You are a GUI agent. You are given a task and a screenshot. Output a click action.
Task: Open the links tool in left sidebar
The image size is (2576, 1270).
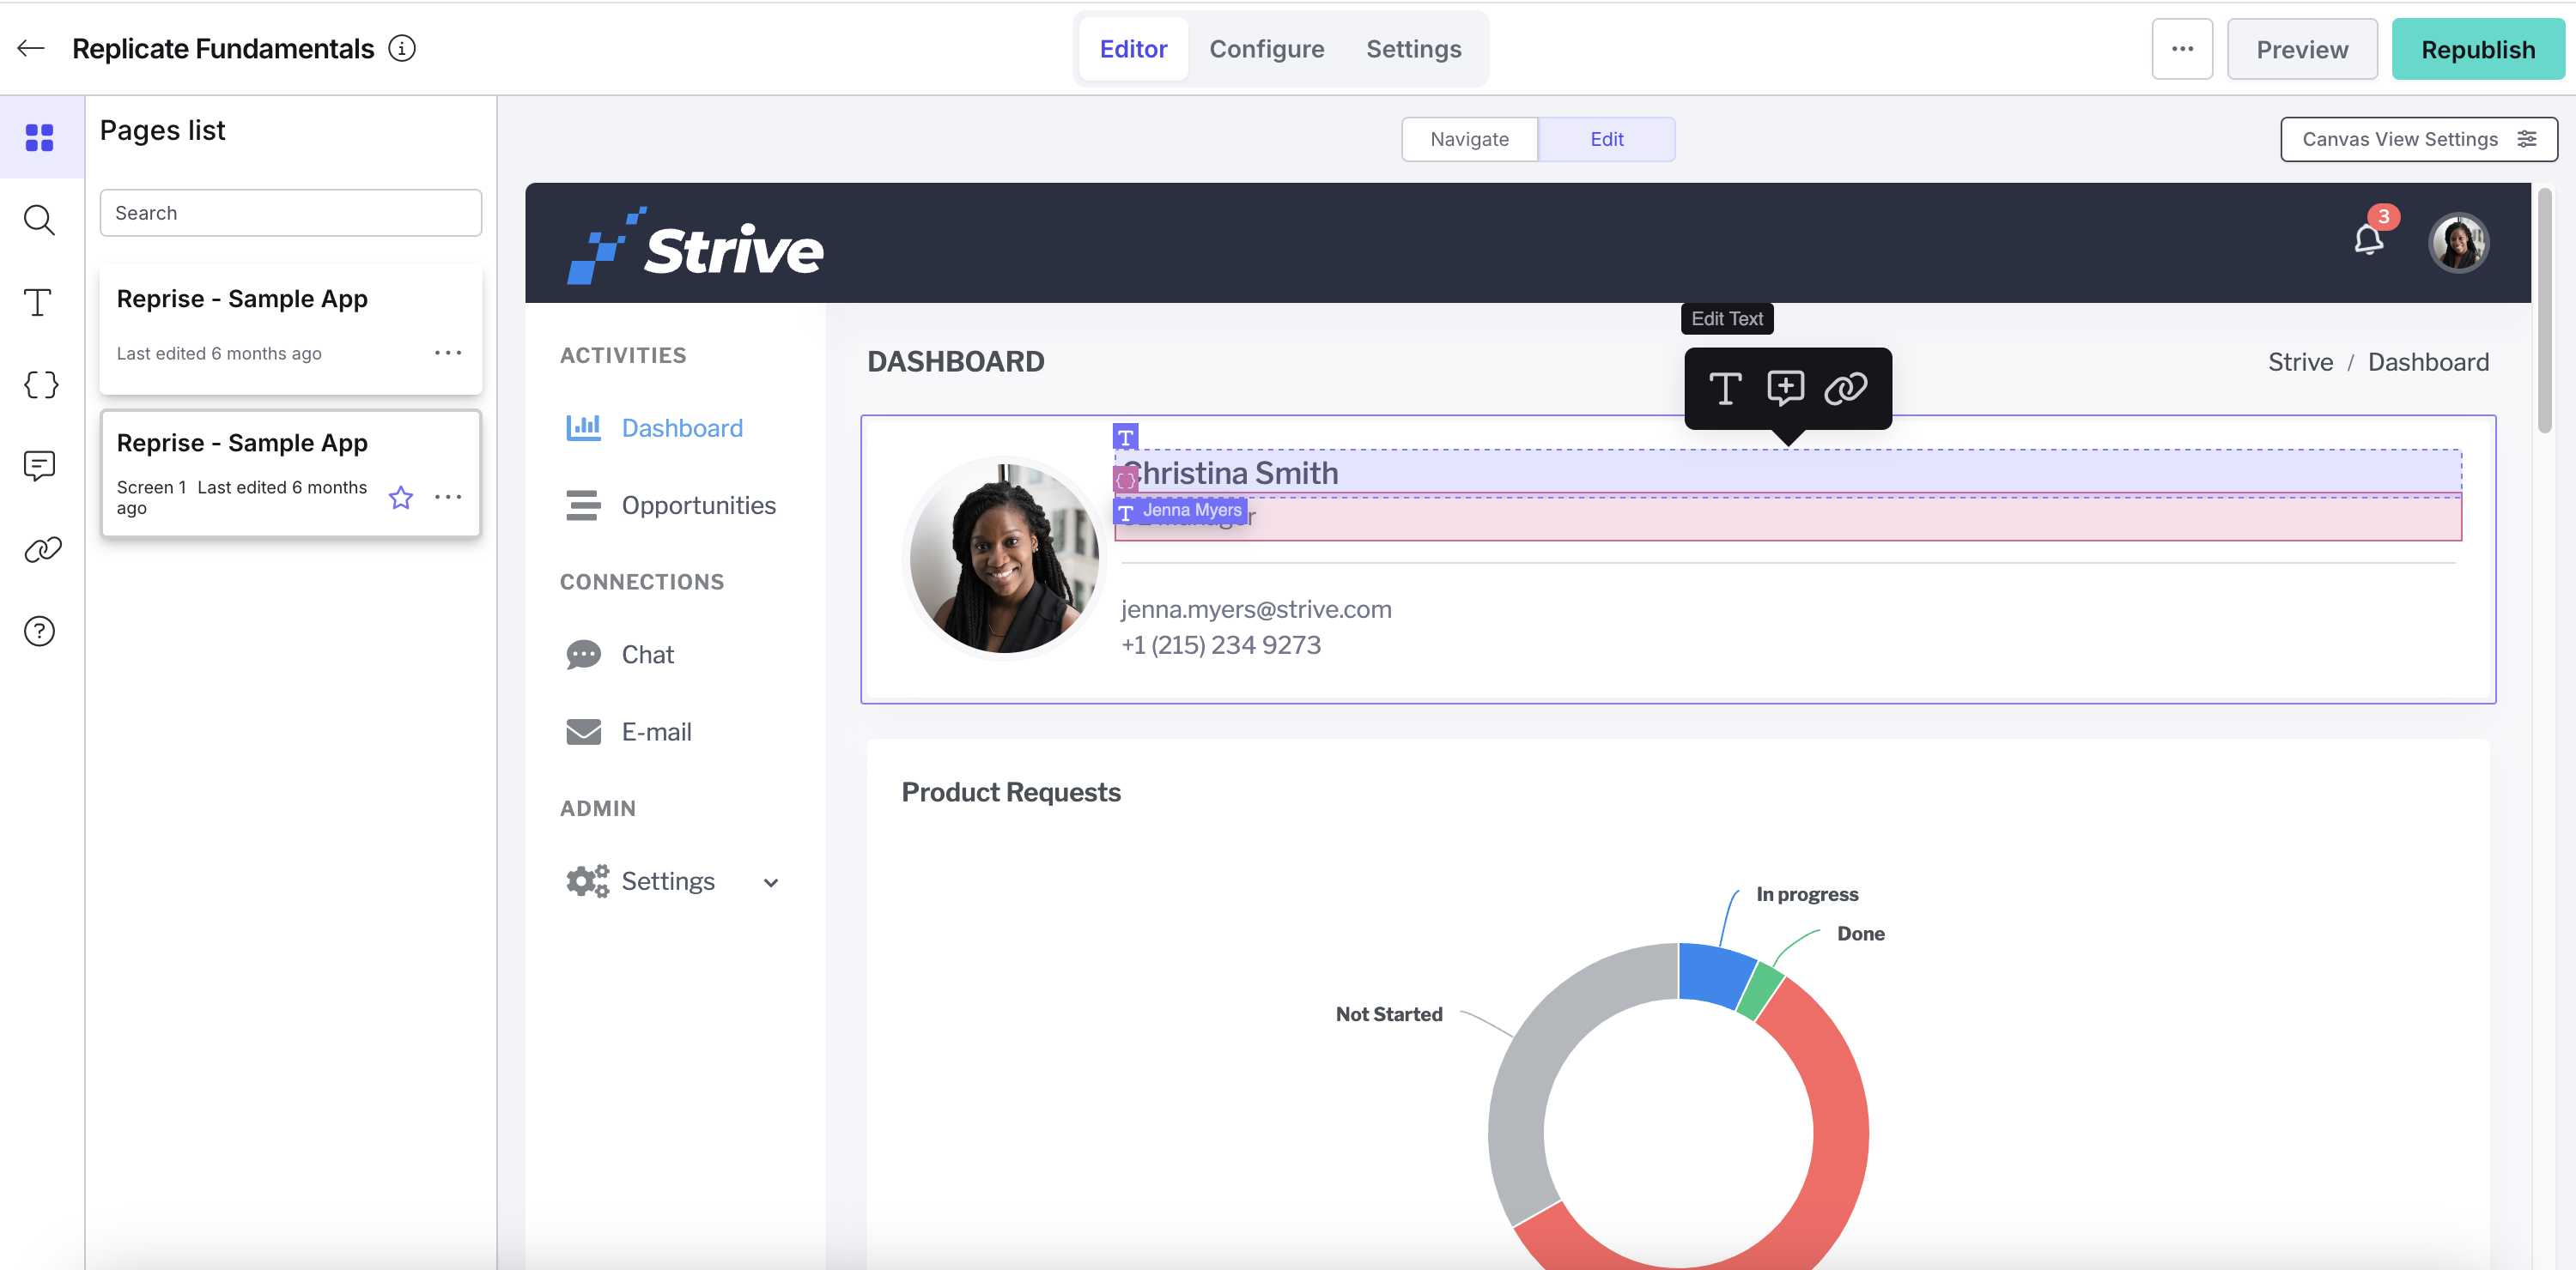42,548
